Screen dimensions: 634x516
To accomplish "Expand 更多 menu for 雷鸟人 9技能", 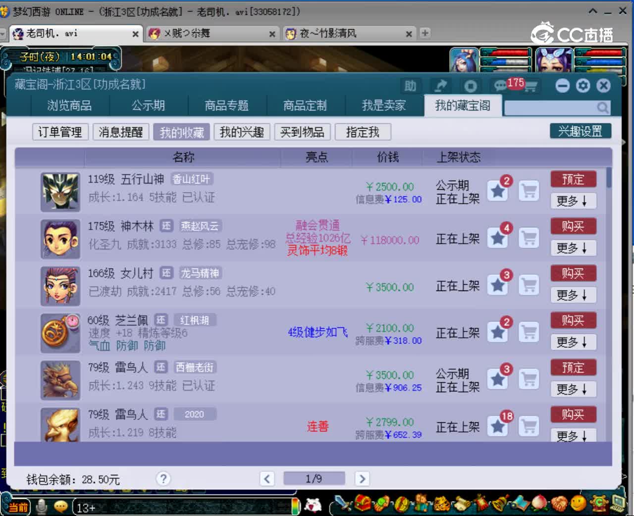I will coord(573,389).
